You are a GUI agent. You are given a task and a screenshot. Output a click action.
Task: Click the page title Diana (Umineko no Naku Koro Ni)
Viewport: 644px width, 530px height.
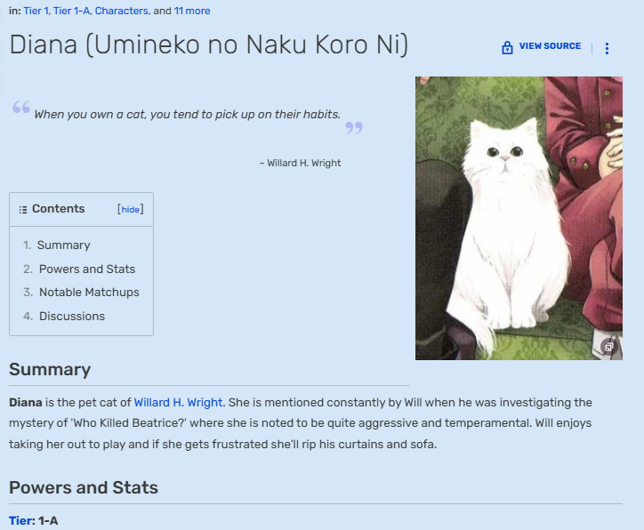(209, 44)
